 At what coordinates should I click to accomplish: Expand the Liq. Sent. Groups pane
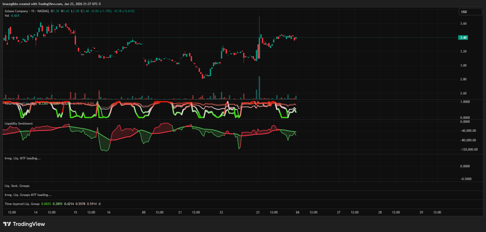pos(17,186)
